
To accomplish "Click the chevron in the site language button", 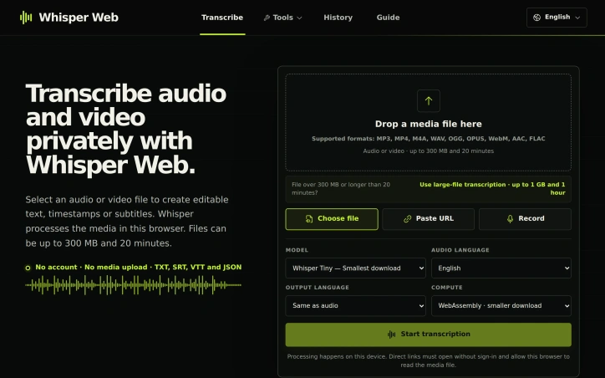I will (577, 18).
